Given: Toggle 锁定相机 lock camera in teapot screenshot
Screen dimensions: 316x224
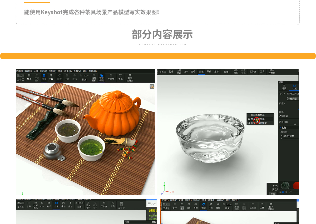Looking at the screenshot, I should [x=102, y=78].
